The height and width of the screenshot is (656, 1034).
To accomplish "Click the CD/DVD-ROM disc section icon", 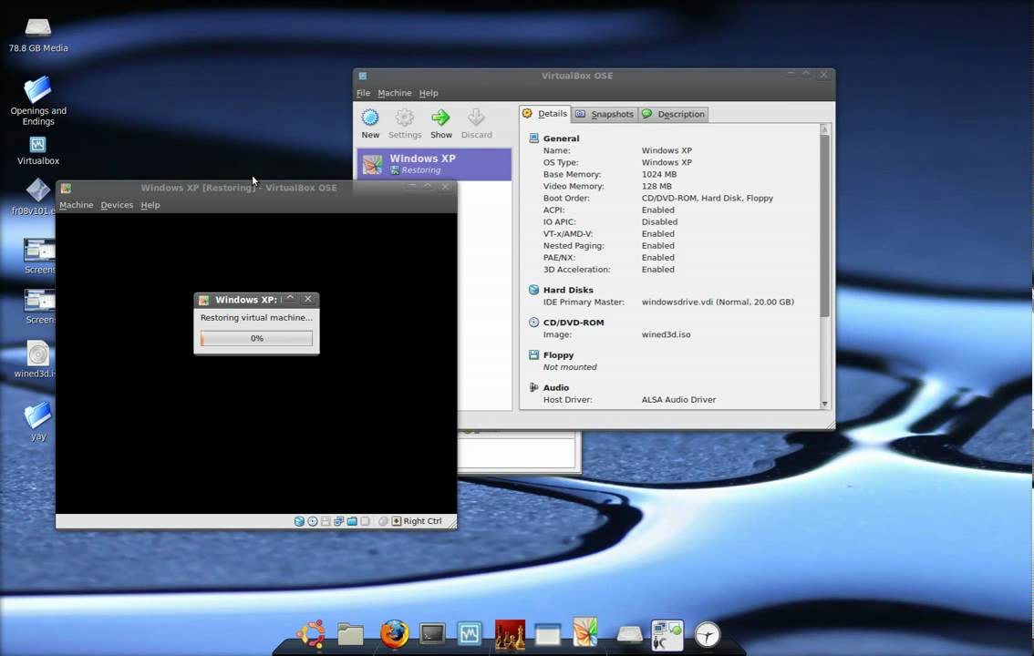I will 533,322.
